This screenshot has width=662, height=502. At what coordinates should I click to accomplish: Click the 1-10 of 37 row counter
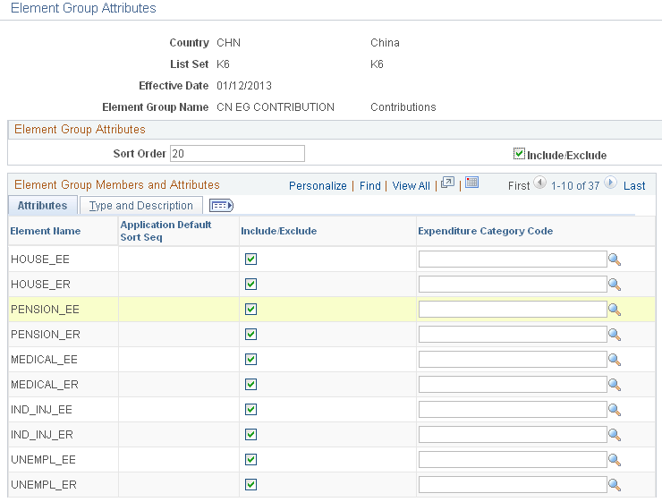[575, 186]
